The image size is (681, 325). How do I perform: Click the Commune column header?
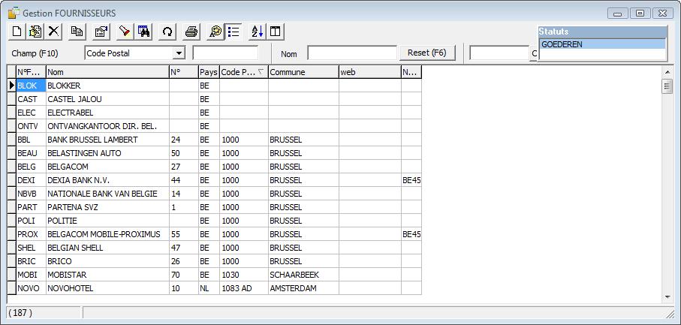(x=303, y=72)
